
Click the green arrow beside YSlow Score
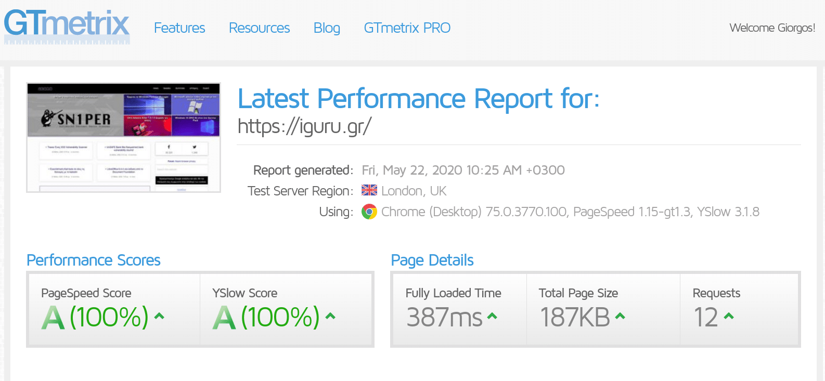[330, 316]
